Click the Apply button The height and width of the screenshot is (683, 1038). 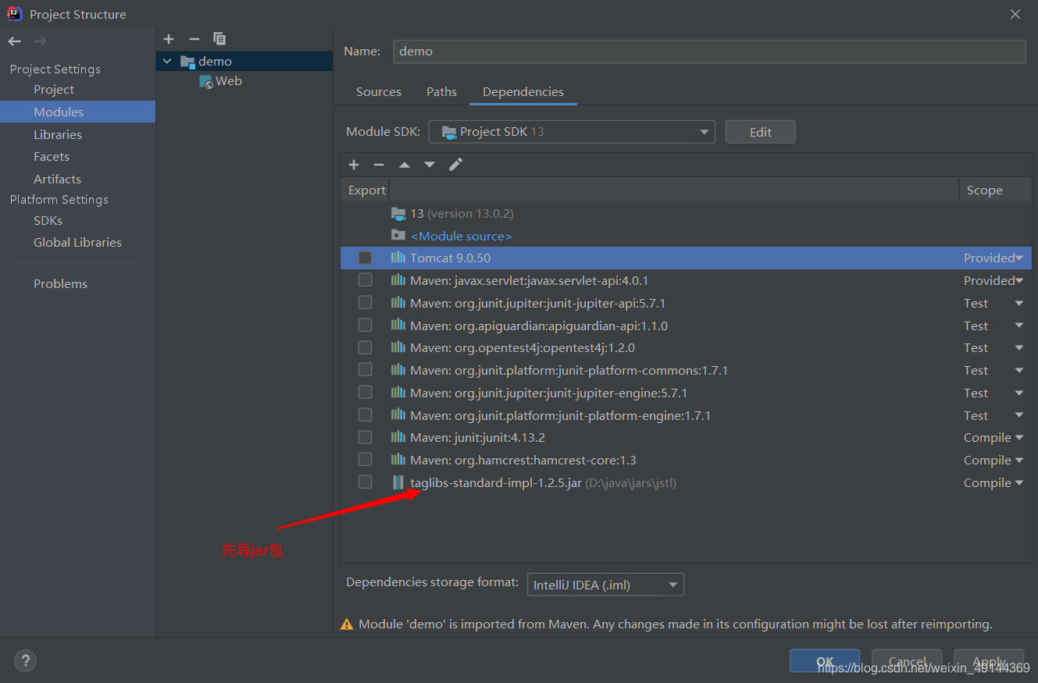(989, 661)
